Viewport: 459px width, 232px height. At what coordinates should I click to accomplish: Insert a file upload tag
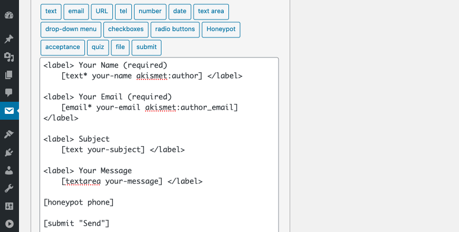point(120,47)
